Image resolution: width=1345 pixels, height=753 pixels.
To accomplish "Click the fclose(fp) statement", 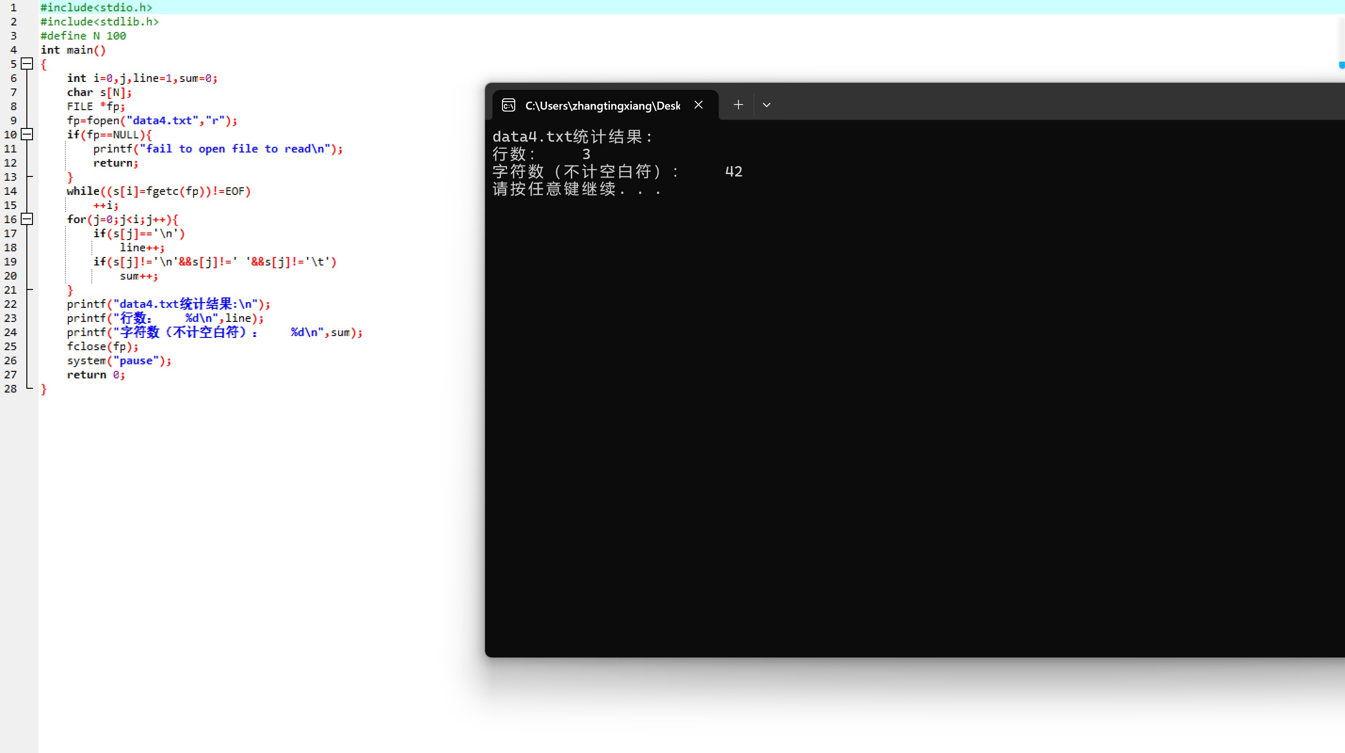I will point(102,346).
